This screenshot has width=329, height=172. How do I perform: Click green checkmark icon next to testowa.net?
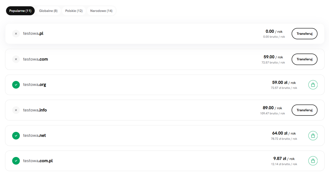pyautogui.click(x=16, y=135)
